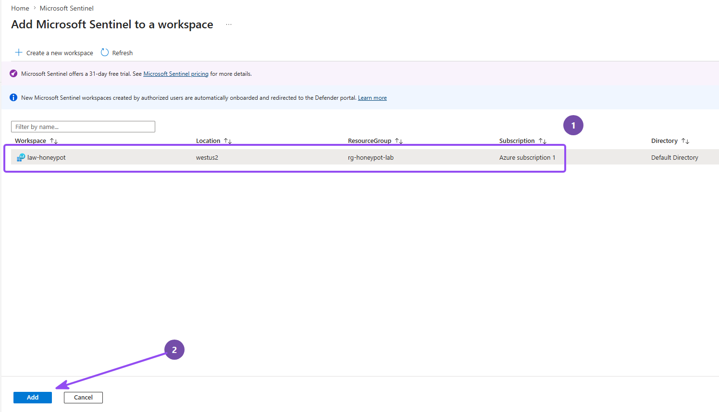Sort by the ResourceGroup column arrows
Viewport: 719px width, 412px height.
click(x=399, y=141)
